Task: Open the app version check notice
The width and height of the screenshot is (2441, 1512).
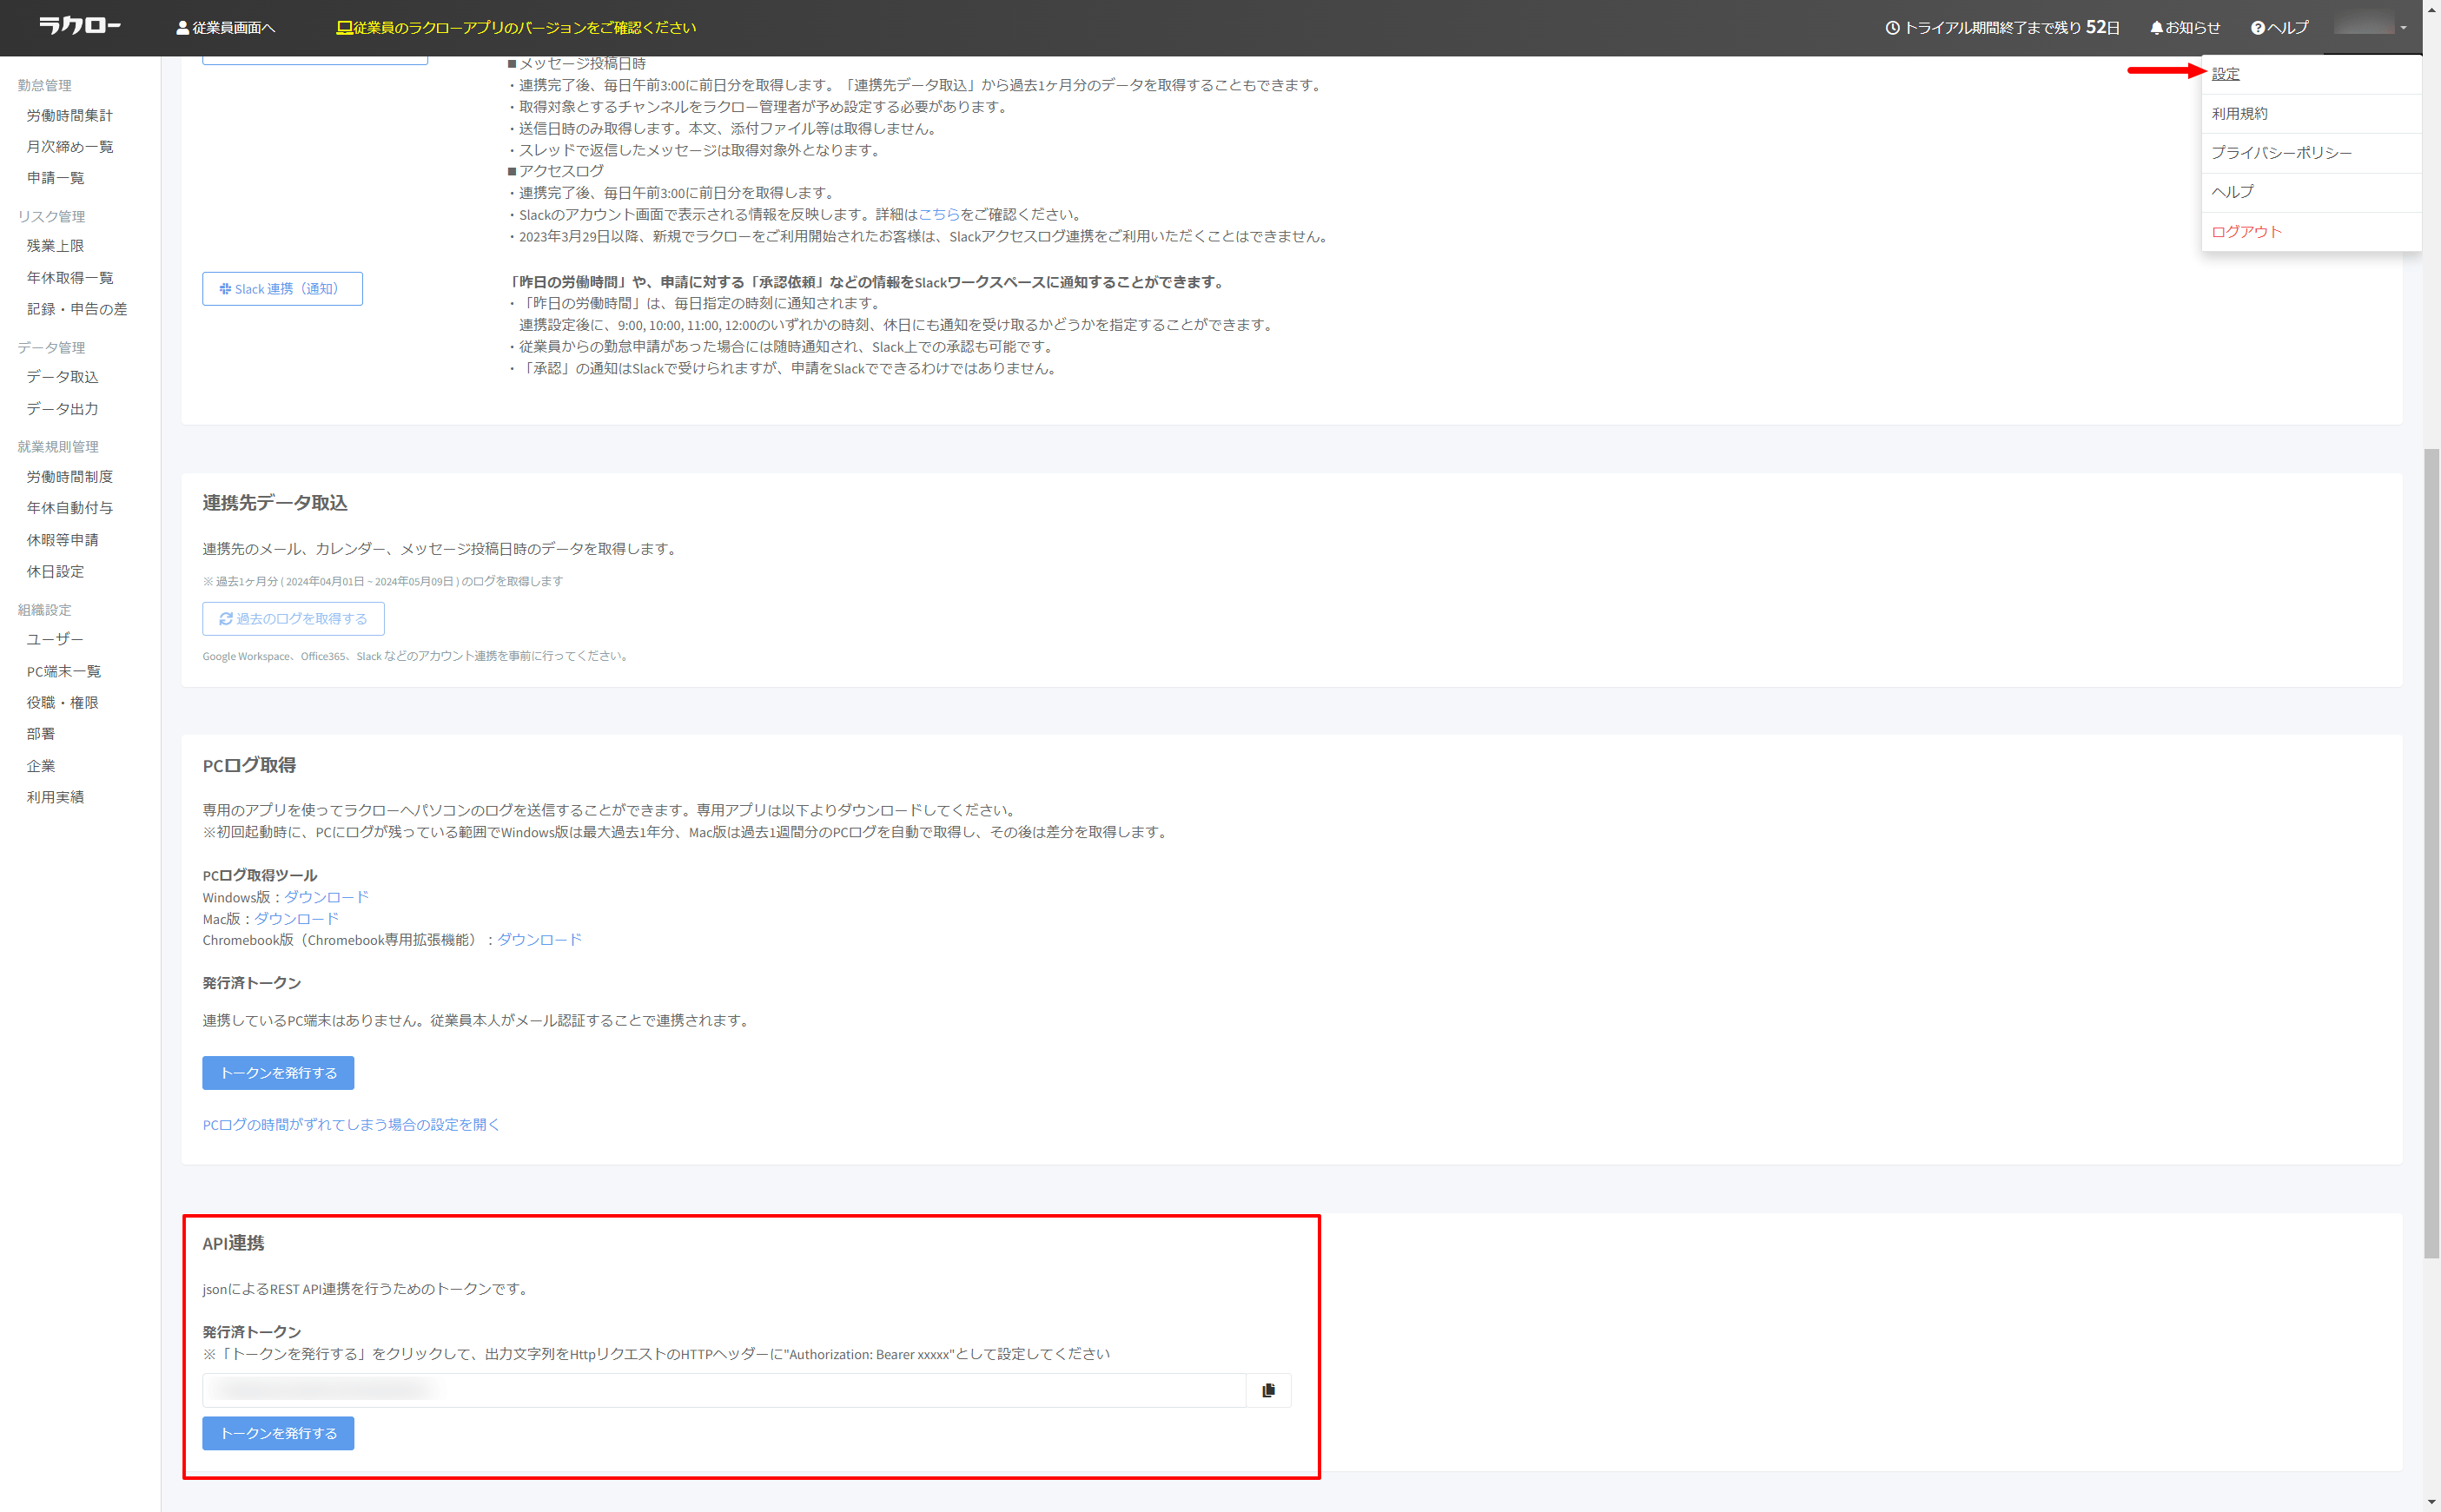Action: (516, 28)
